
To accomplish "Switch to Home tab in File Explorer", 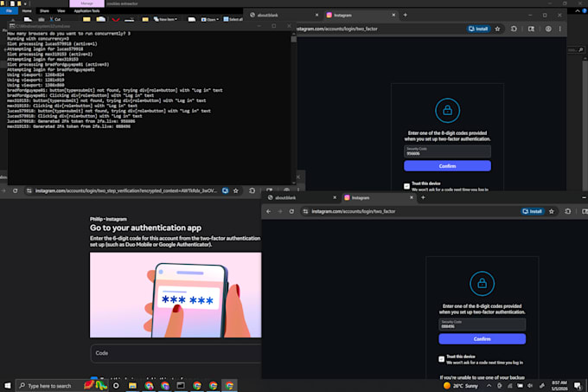I will click(27, 11).
